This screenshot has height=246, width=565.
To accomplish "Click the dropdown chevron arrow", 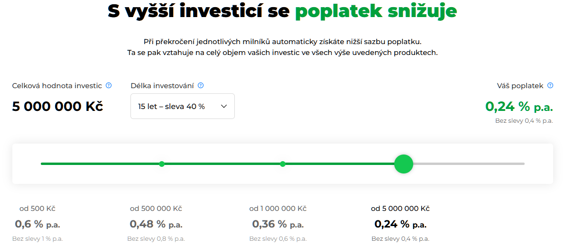I will coord(224,106).
